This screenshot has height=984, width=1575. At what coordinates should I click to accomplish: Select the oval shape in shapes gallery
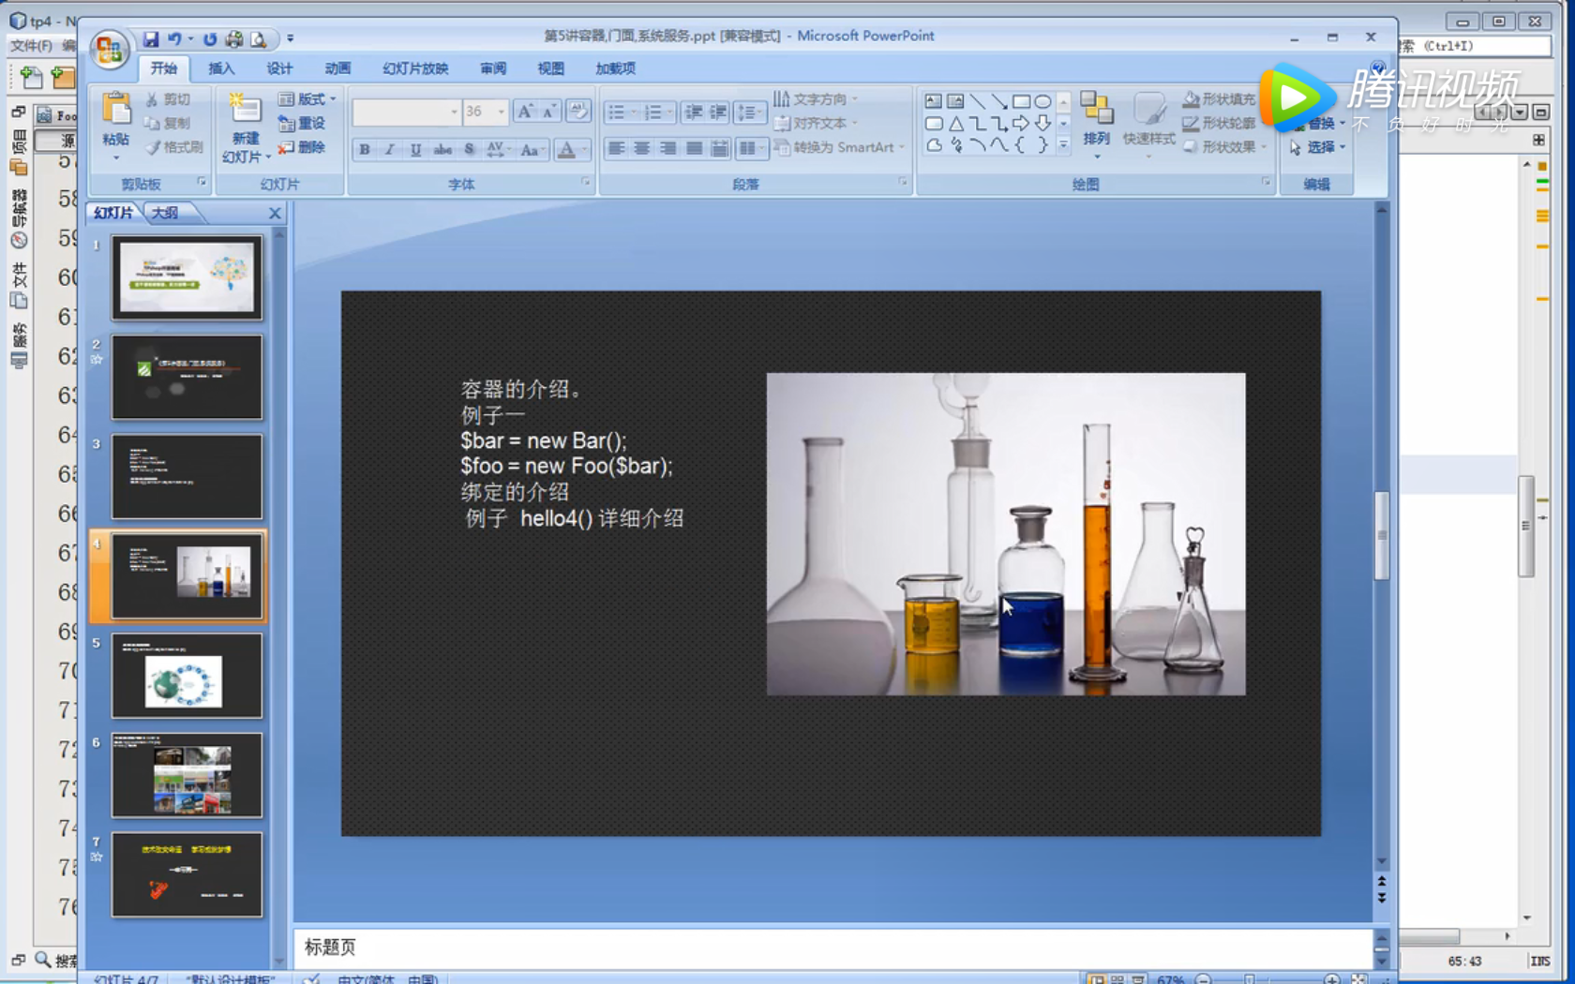[1042, 101]
